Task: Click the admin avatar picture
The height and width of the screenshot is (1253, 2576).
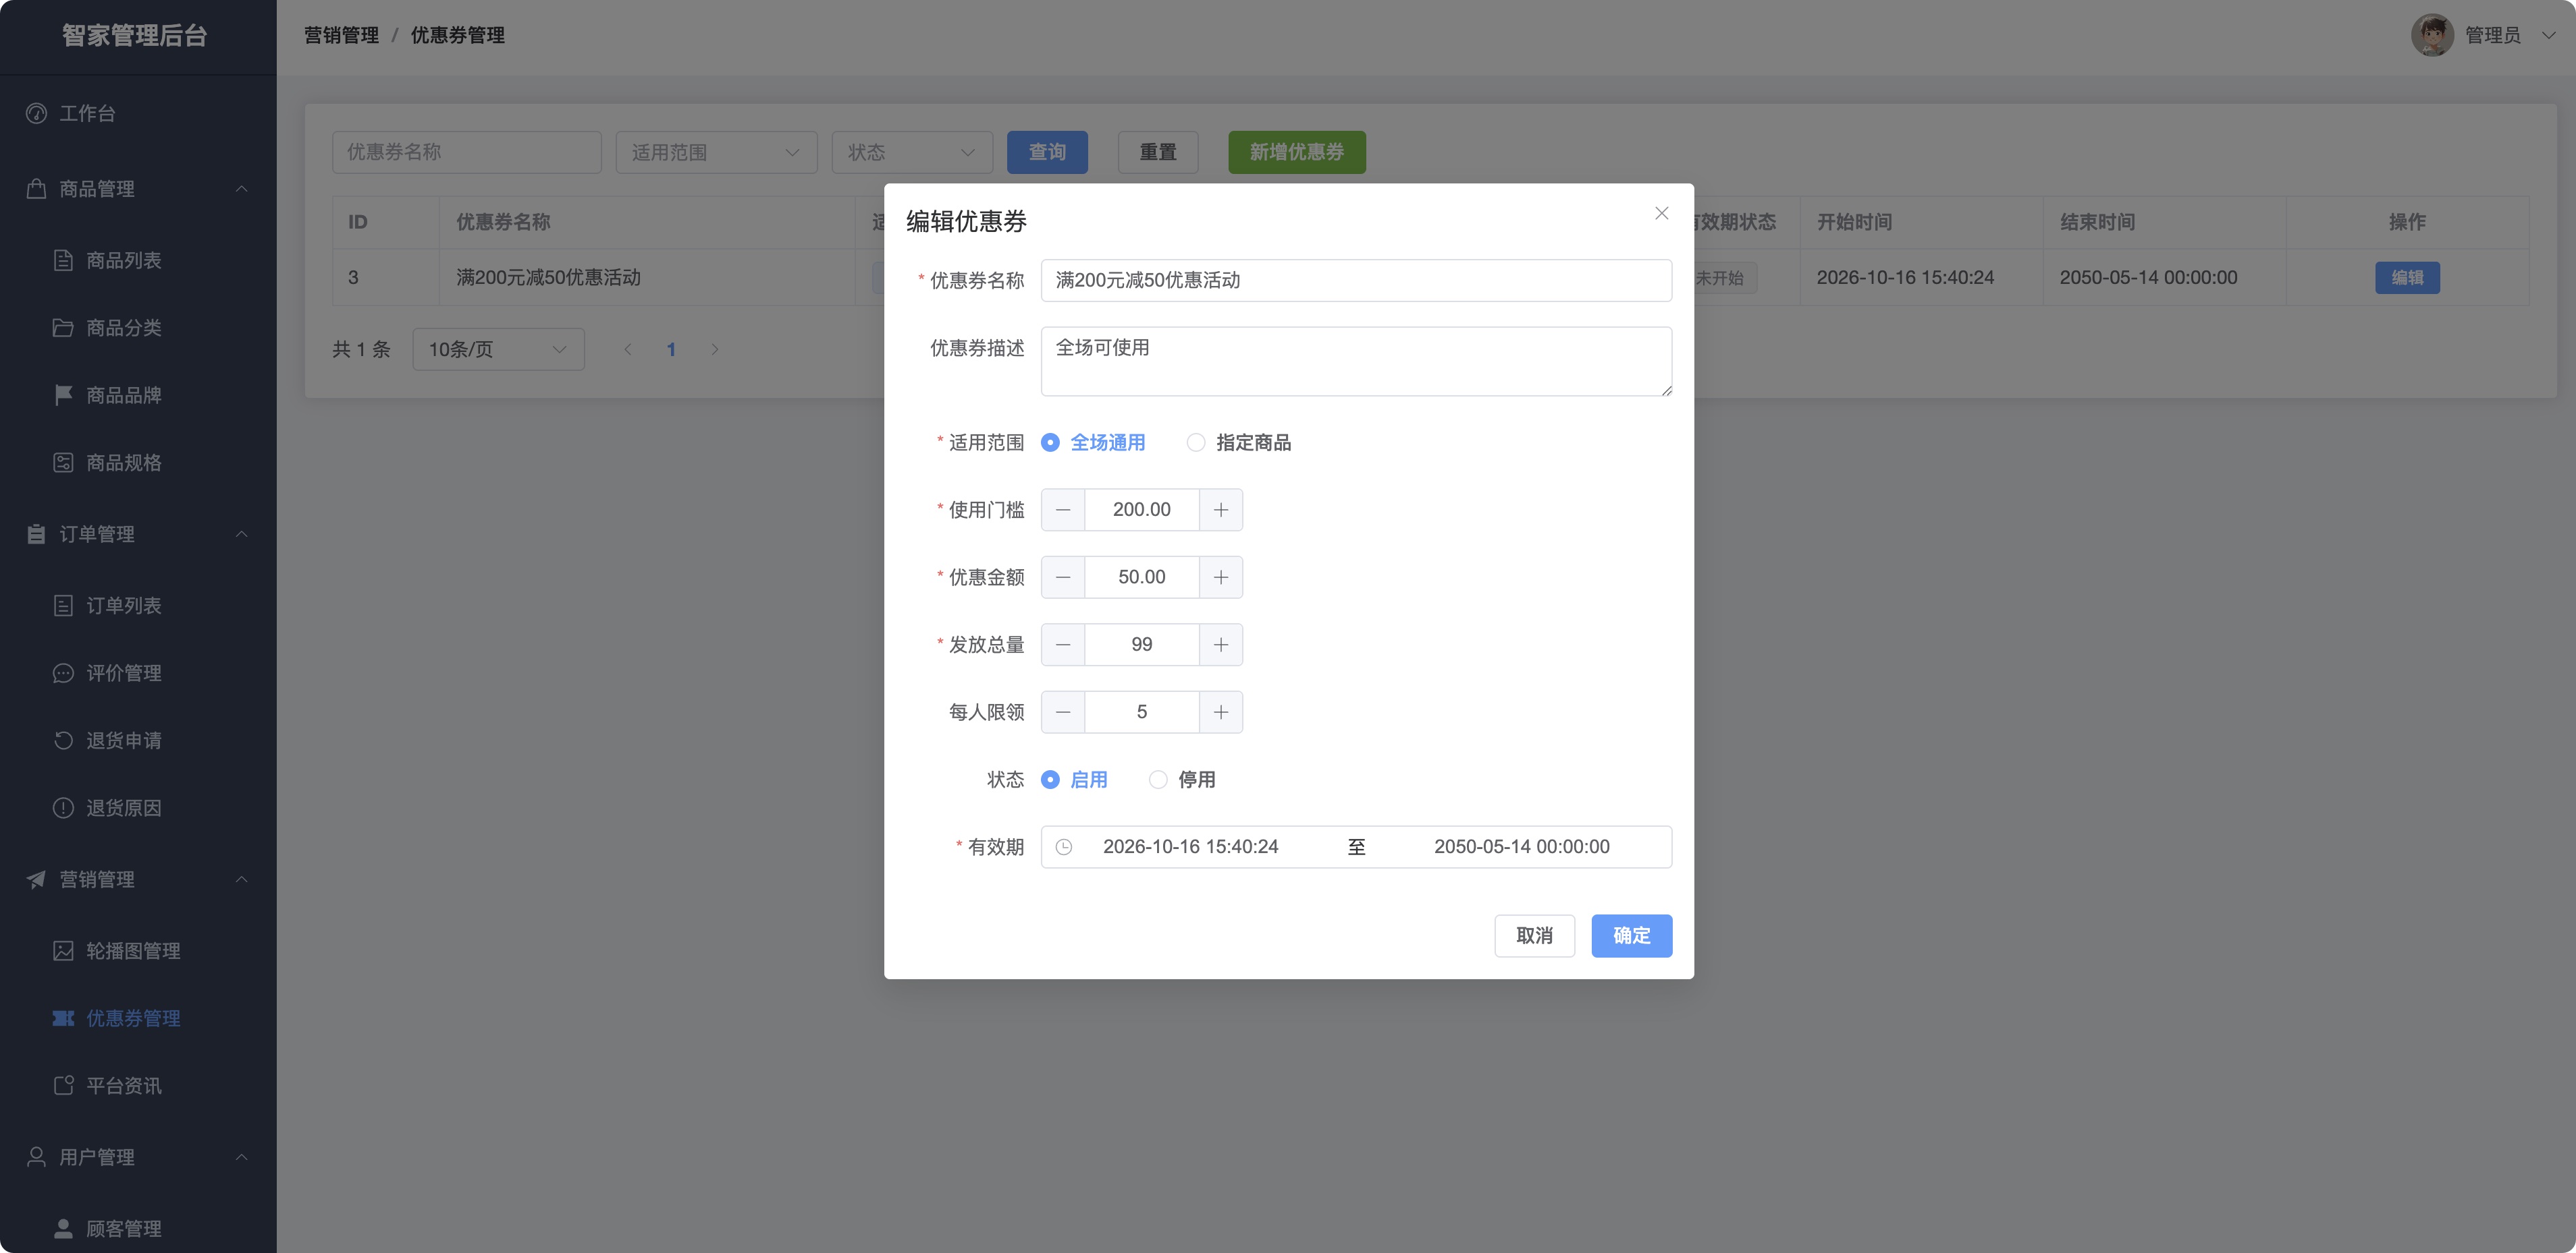Action: click(2432, 35)
